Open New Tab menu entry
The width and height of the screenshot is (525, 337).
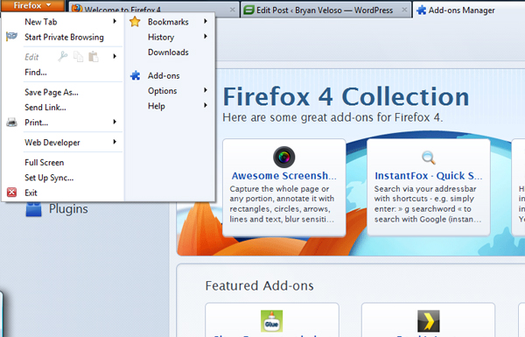pyautogui.click(x=41, y=22)
